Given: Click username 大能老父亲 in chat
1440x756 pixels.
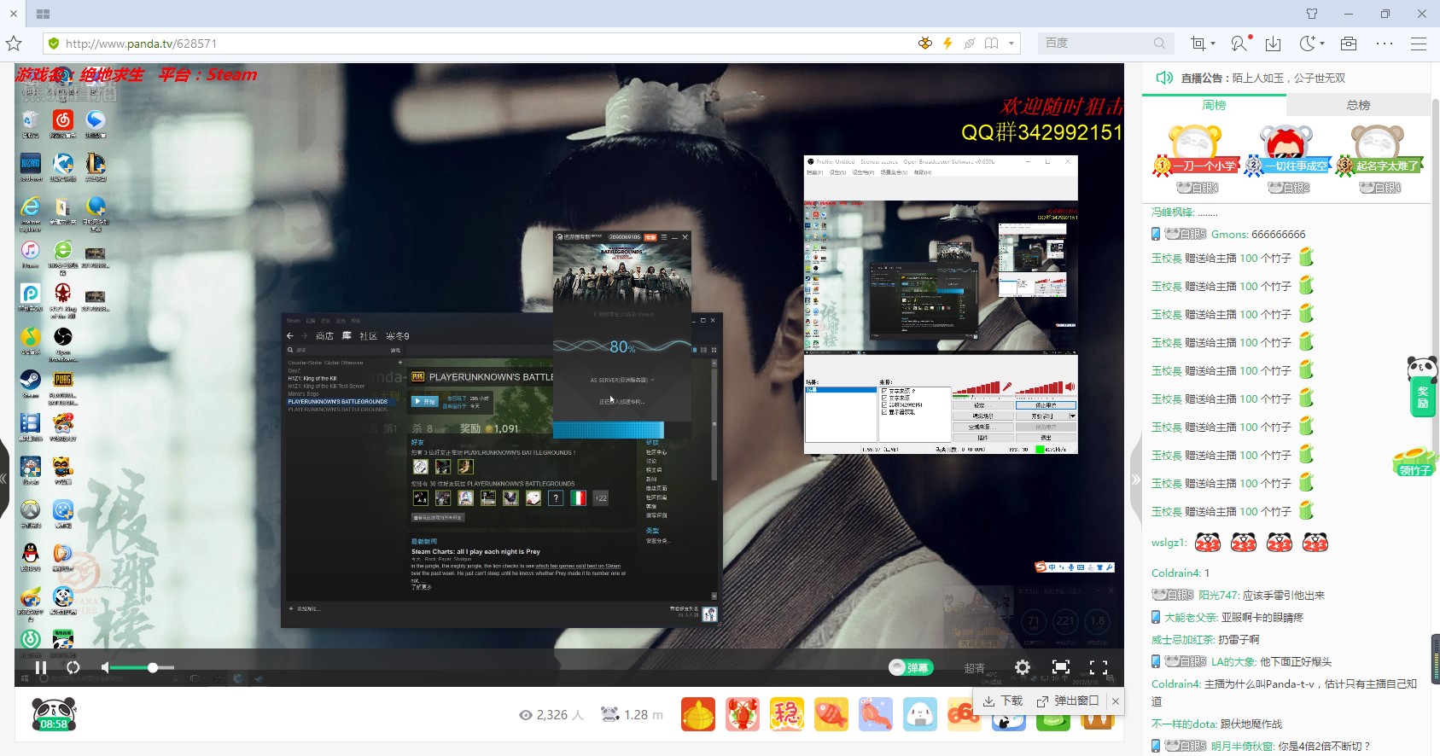Looking at the screenshot, I should click(1191, 617).
